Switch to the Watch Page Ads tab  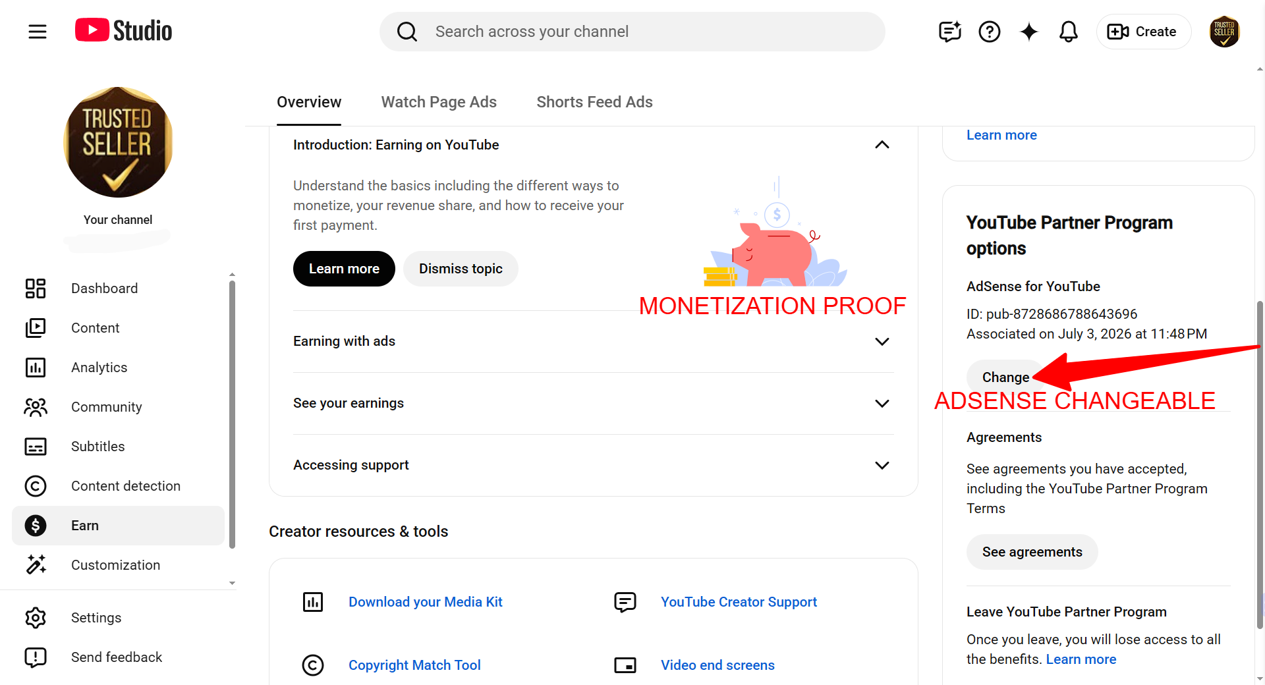point(439,102)
